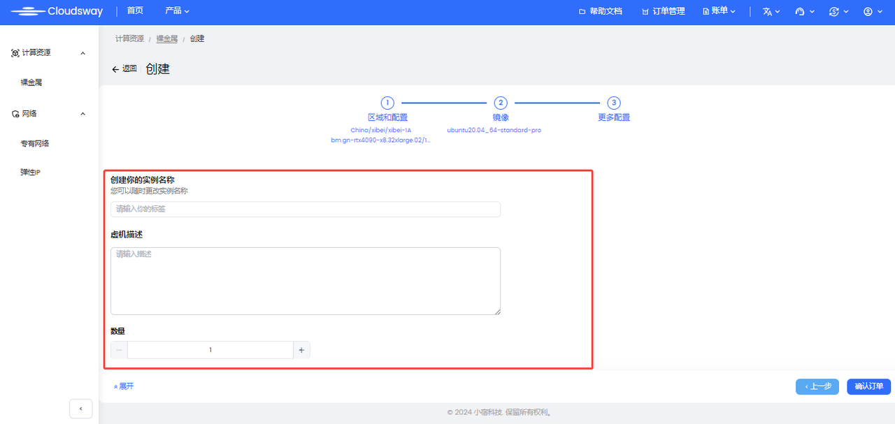This screenshot has height=424, width=895.
Task: Collapse the 计算资源 sidebar section
Action: pos(83,53)
